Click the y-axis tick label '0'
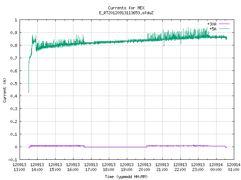The image size is (241, 180). click(x=16, y=147)
